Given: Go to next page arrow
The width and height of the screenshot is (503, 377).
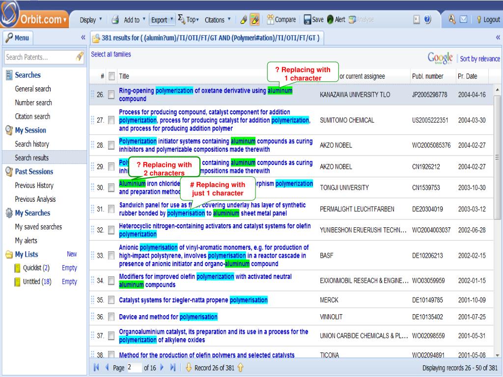Looking at the screenshot, I should point(162,367).
